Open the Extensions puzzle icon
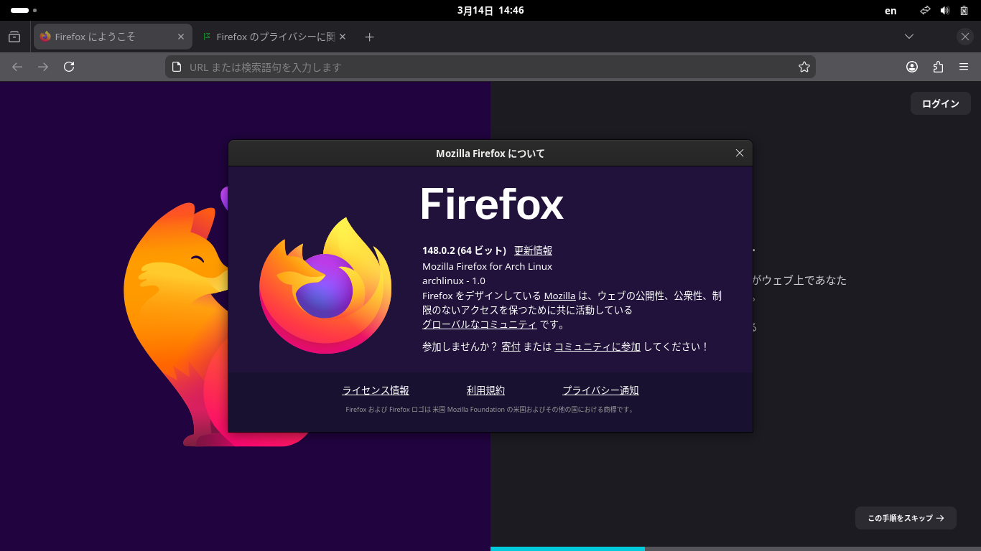The height and width of the screenshot is (551, 981). [x=938, y=67]
